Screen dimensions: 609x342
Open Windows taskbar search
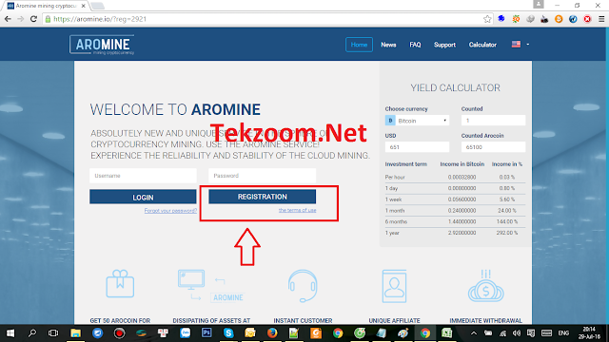(32, 333)
